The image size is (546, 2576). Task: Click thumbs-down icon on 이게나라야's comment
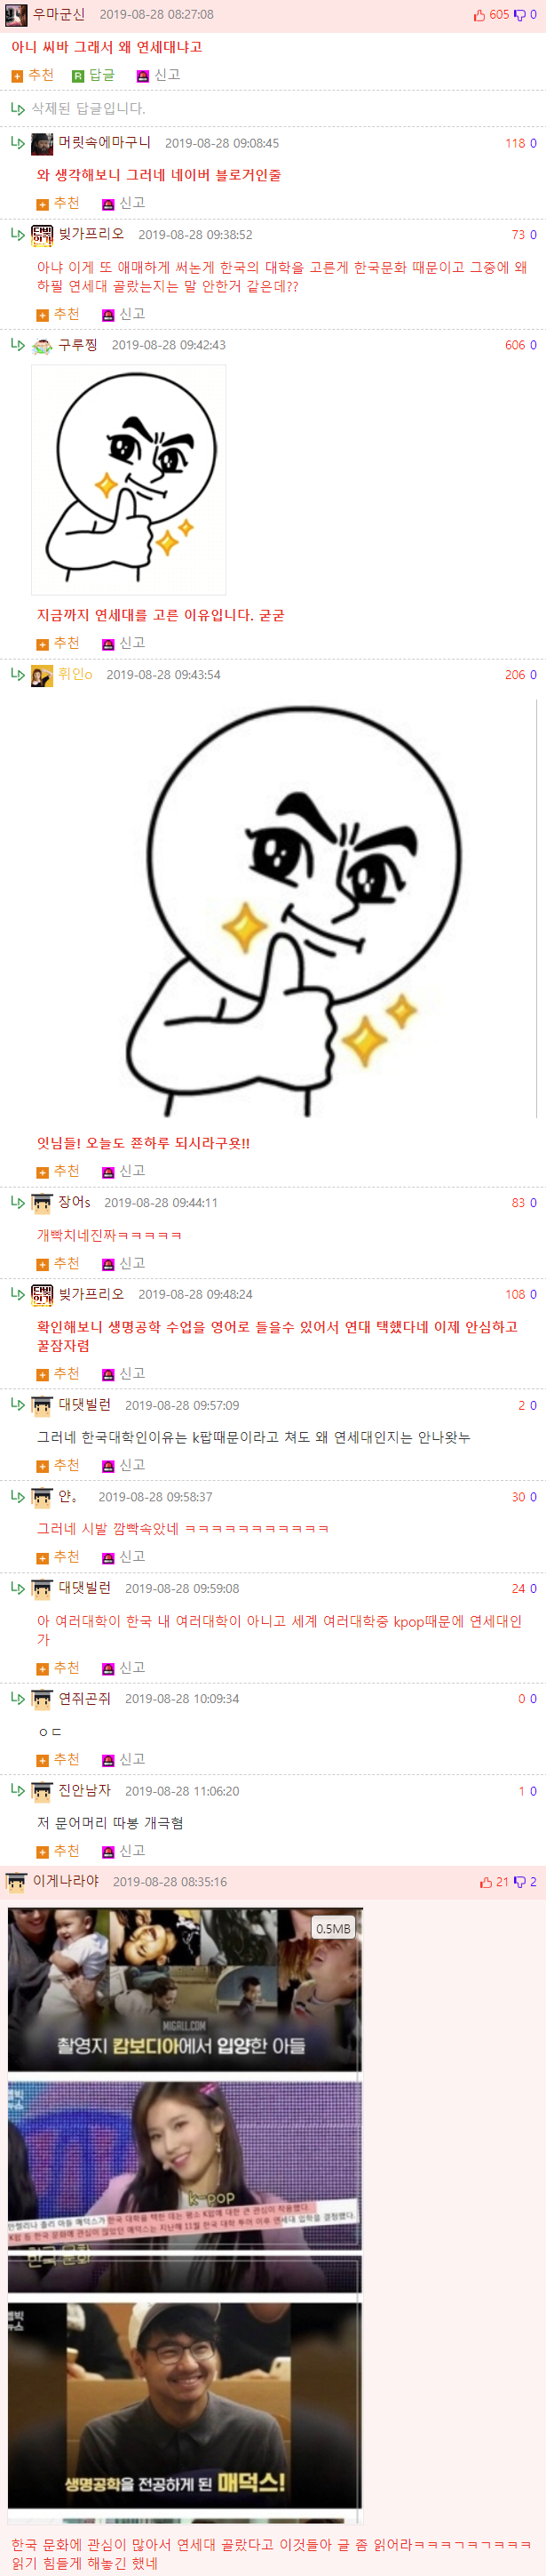pos(519,1882)
